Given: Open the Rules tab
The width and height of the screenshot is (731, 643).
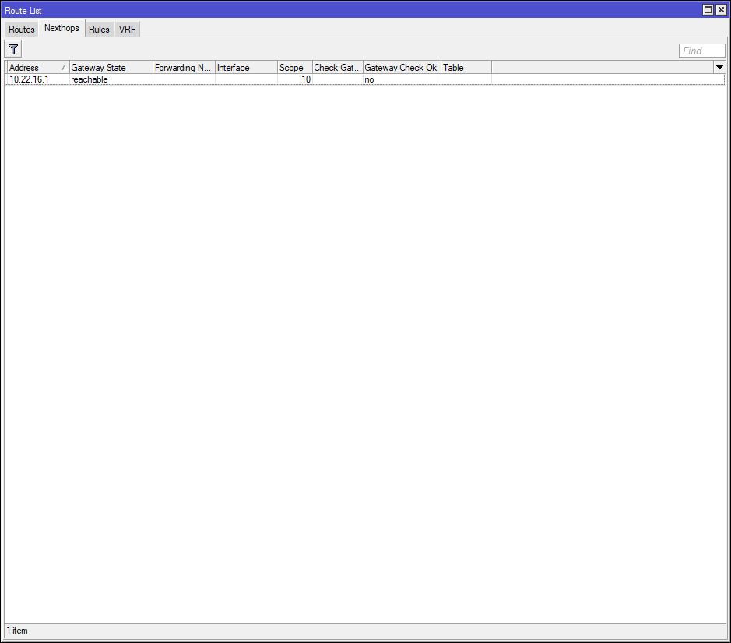Looking at the screenshot, I should [x=99, y=29].
